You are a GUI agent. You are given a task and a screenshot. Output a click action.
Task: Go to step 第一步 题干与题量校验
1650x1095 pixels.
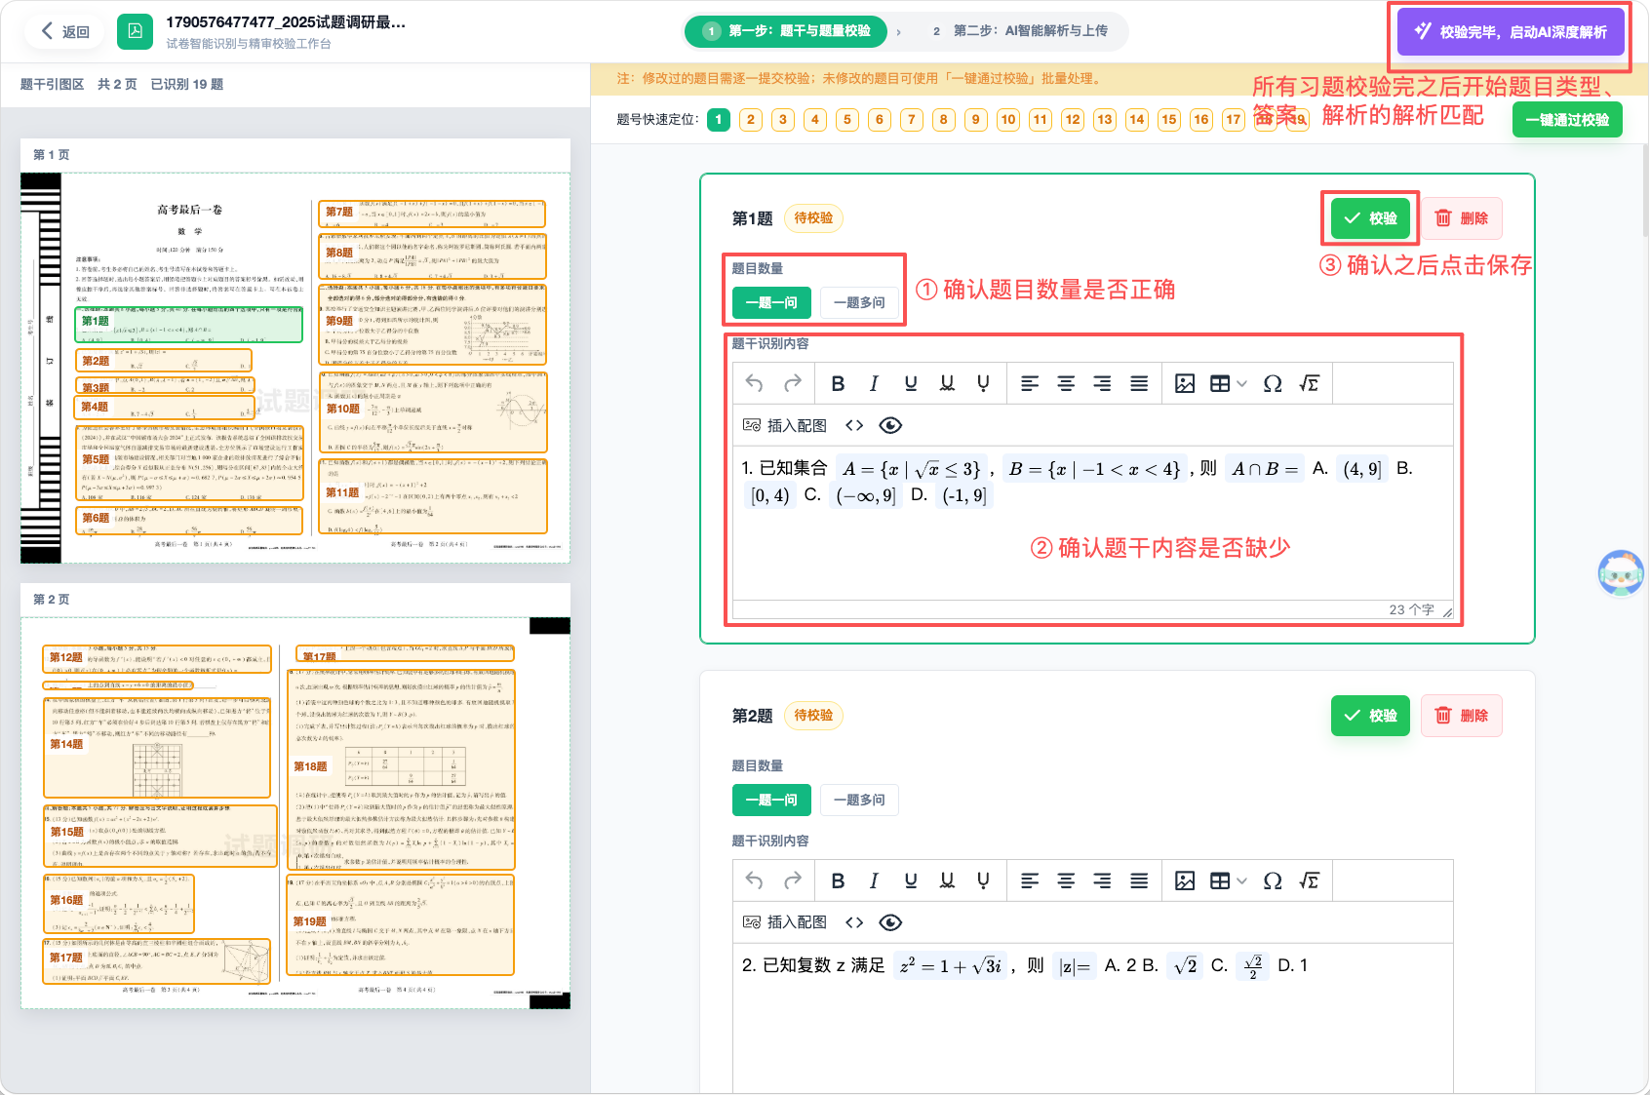pyautogui.click(x=786, y=31)
